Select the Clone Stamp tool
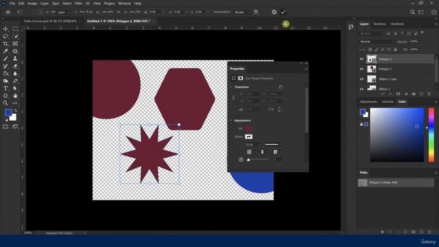The image size is (439, 247). click(15, 58)
